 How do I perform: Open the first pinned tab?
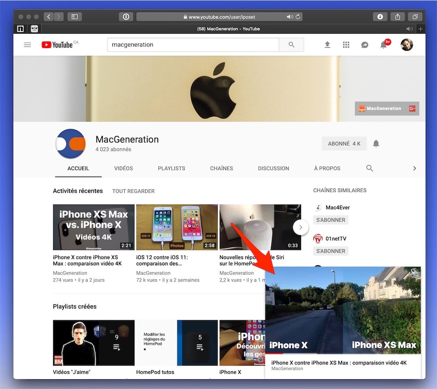coord(21,29)
